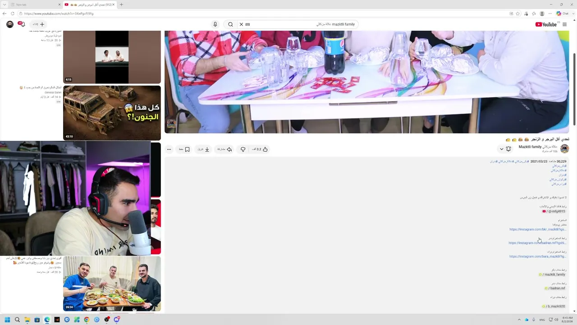Save the video to a playlist
Screen dimensions: 577x325
point(184,149)
